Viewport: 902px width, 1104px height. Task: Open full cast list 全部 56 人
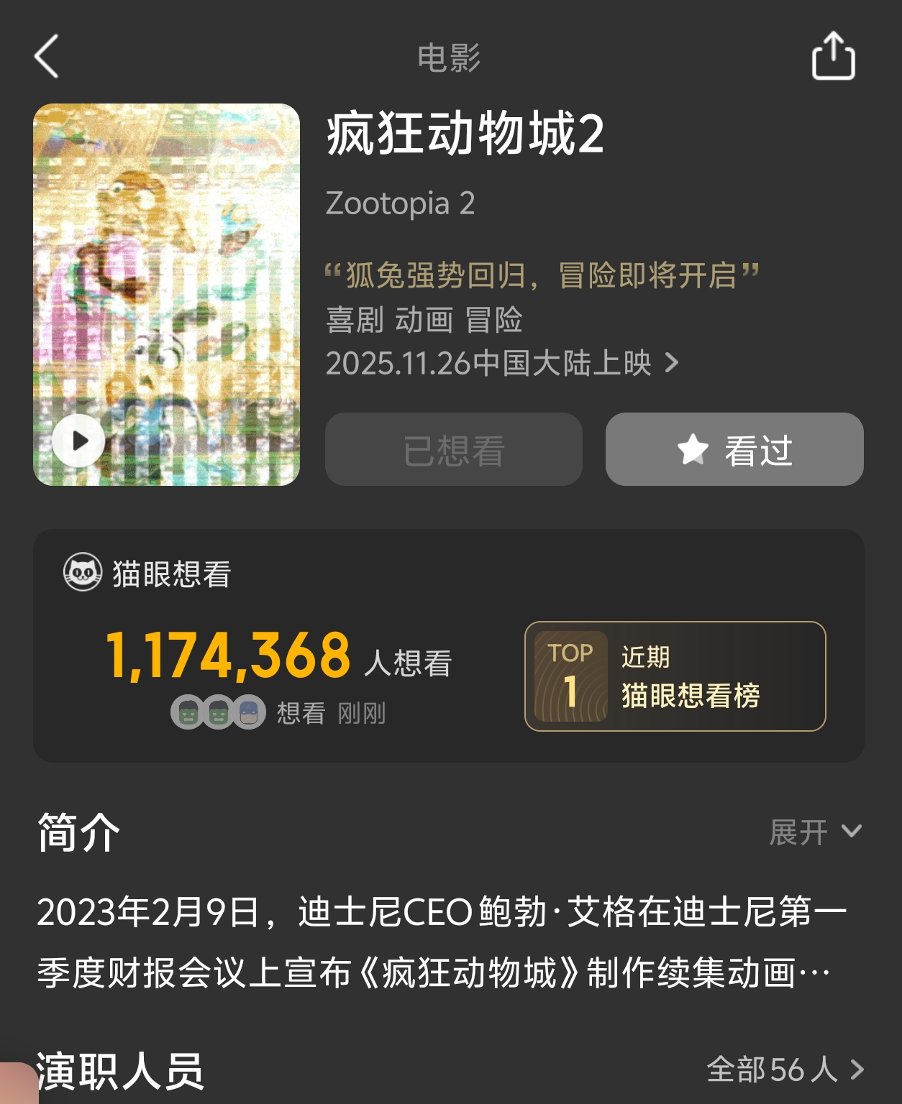pyautogui.click(x=785, y=1069)
